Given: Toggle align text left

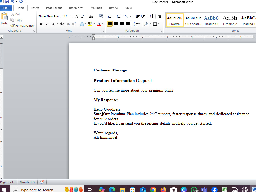Looking at the screenshot, I should pyautogui.click(x=110, y=24).
